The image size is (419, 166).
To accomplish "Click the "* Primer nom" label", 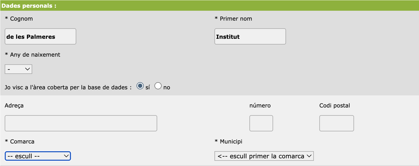I will point(233,19).
